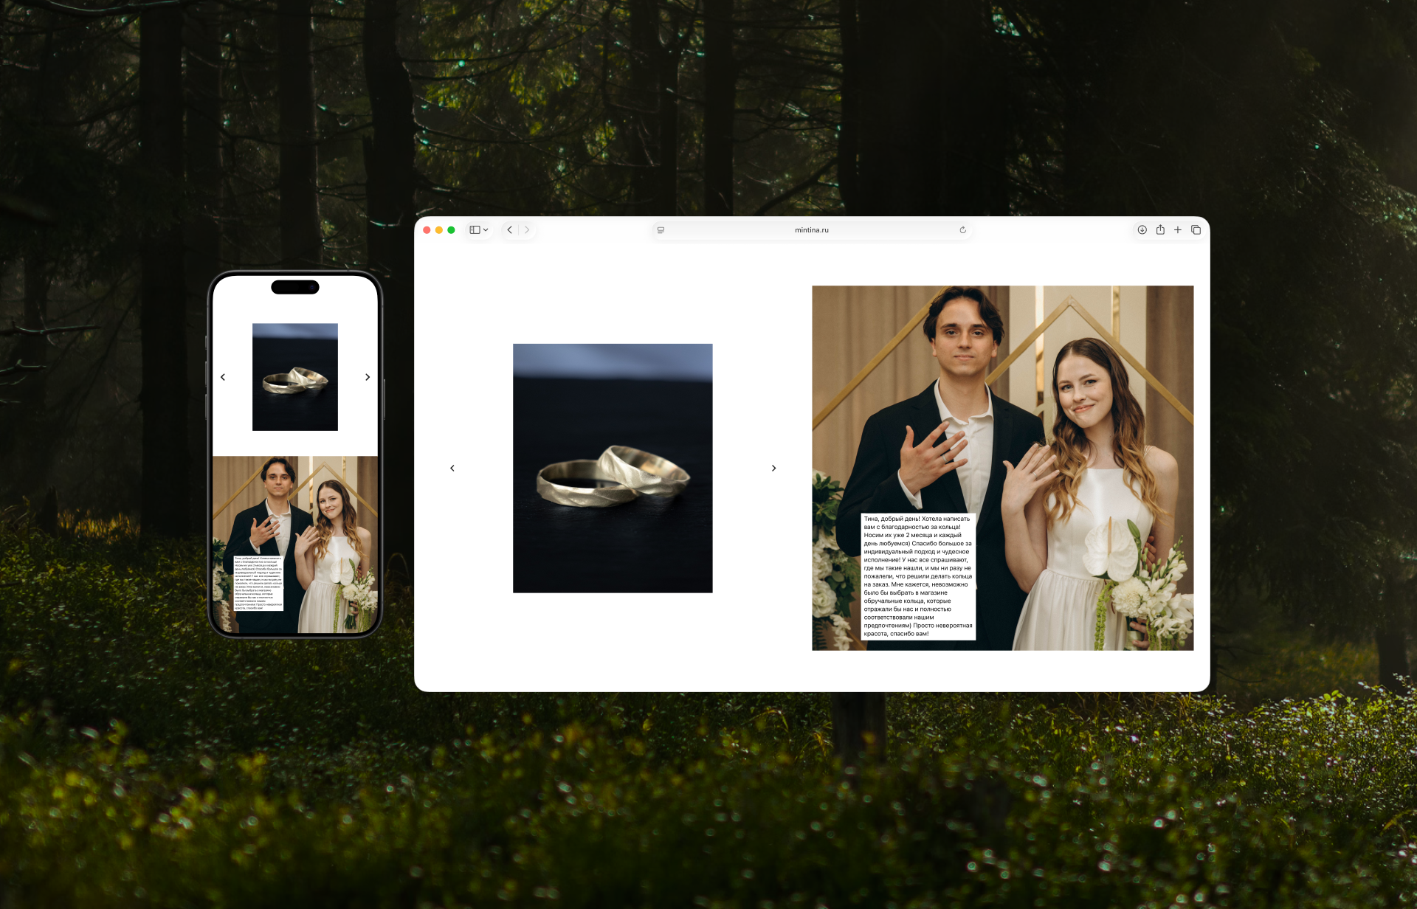
Task: Reload the page with the refresh icon
Action: 962,230
